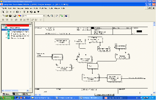Select the External Reference square tool
This screenshot has height=100, width=156.
(x=17, y=12)
